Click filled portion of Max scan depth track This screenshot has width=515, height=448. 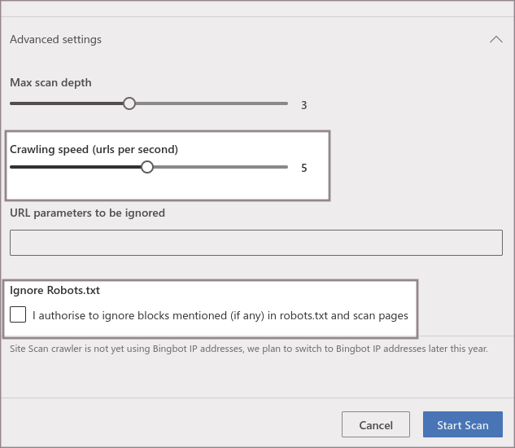pyautogui.click(x=65, y=103)
